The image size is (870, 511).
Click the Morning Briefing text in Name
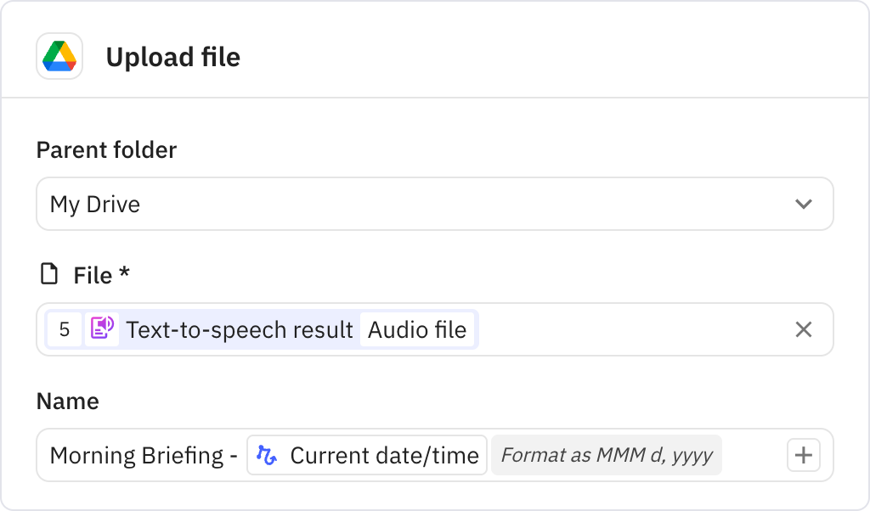(x=143, y=456)
